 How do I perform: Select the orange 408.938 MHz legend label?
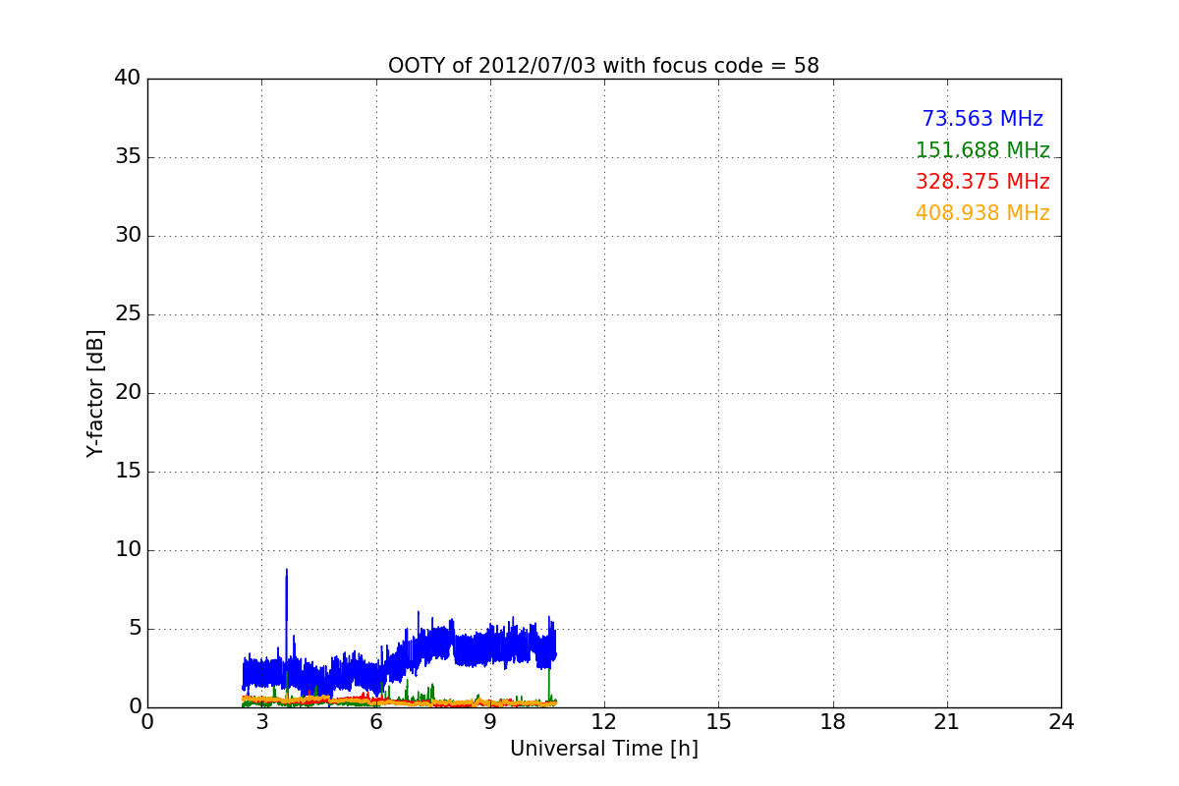982,213
